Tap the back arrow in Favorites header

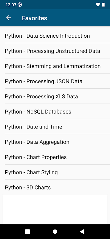pyautogui.click(x=9, y=18)
